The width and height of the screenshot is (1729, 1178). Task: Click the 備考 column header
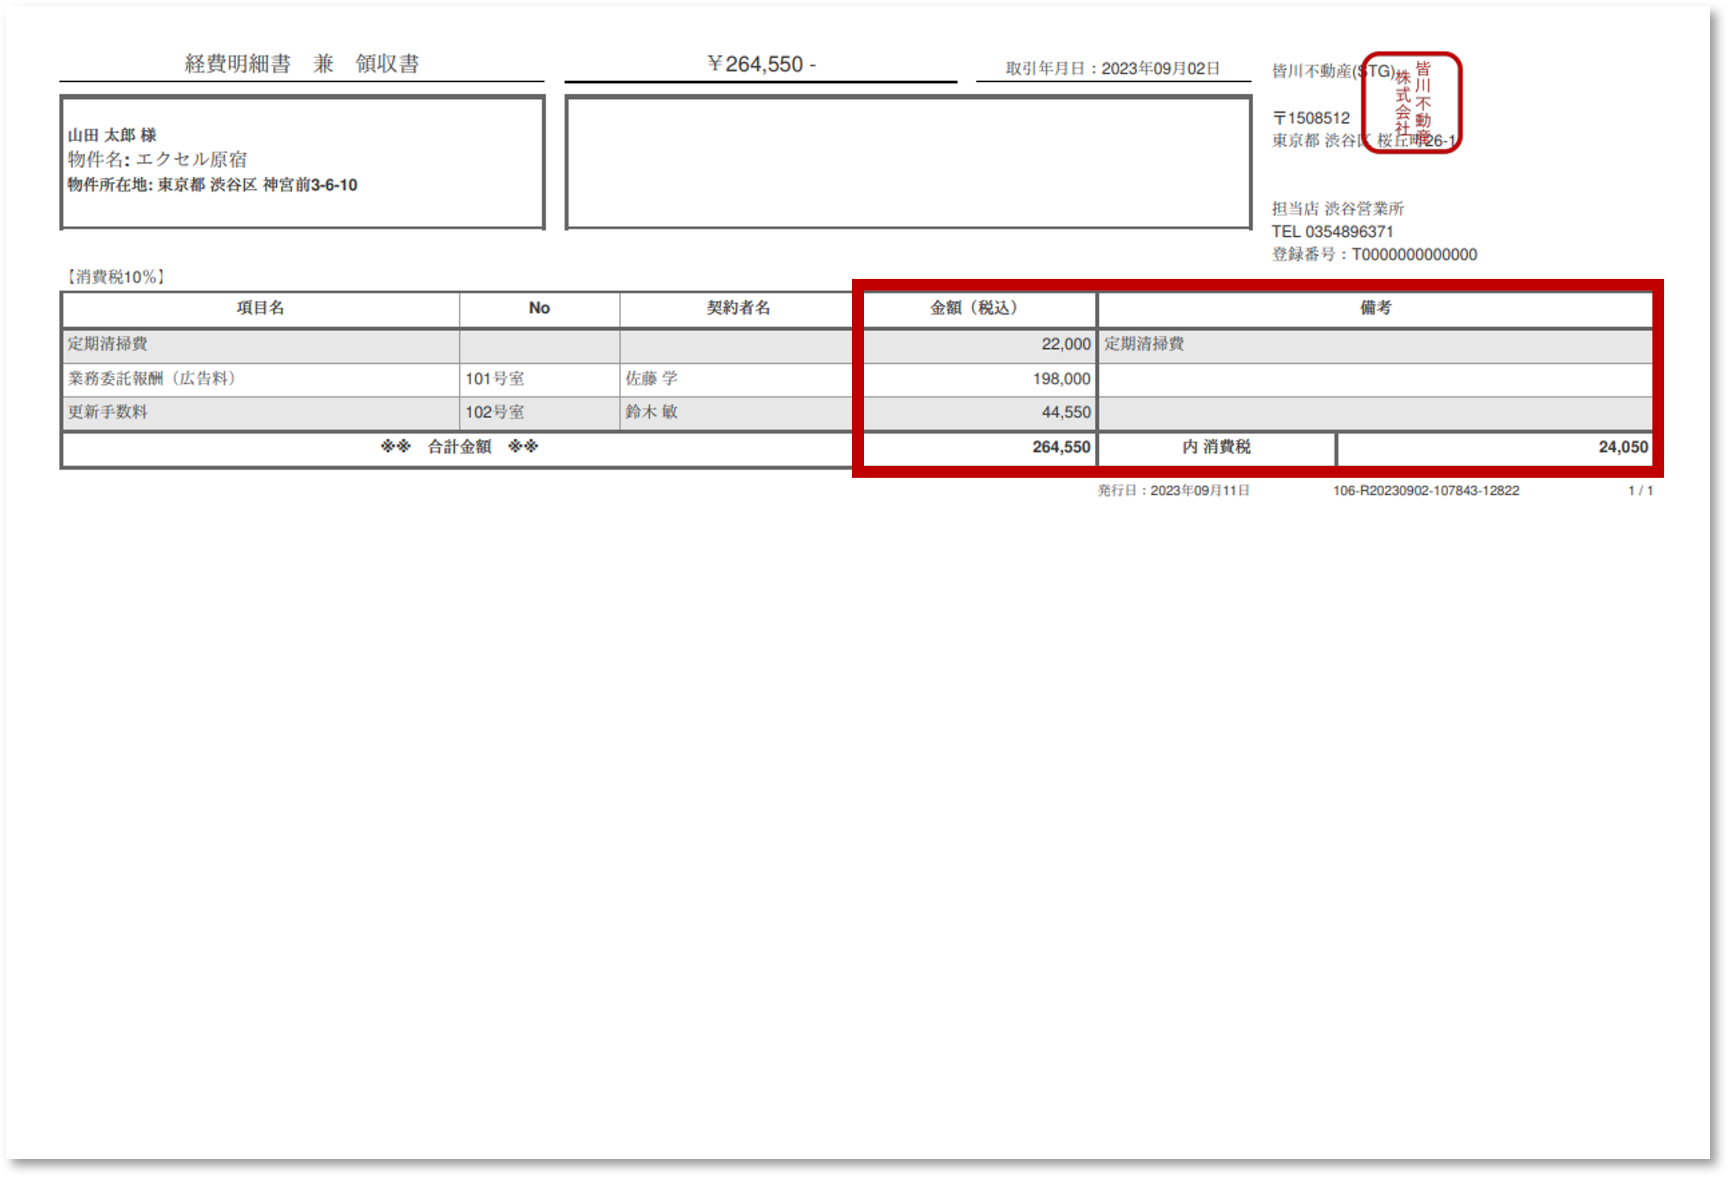coord(1375,308)
